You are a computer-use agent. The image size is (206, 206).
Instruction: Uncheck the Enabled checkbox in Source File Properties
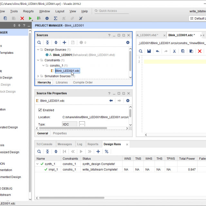coord(40,110)
